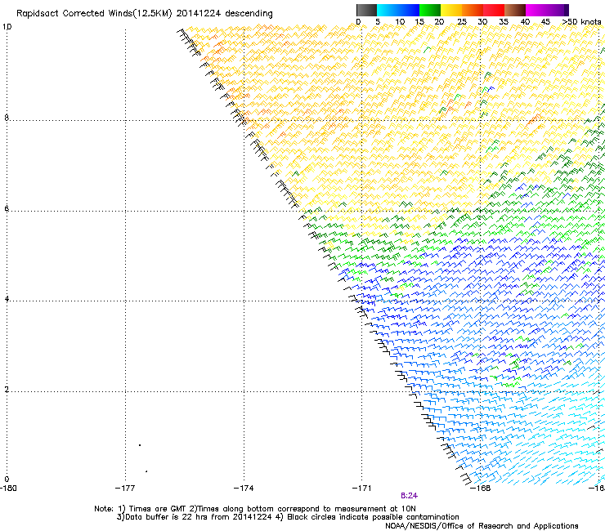Screen dimensions: 605x531
Task: Click the note text 'Times are GMT'
Action: 158,509
